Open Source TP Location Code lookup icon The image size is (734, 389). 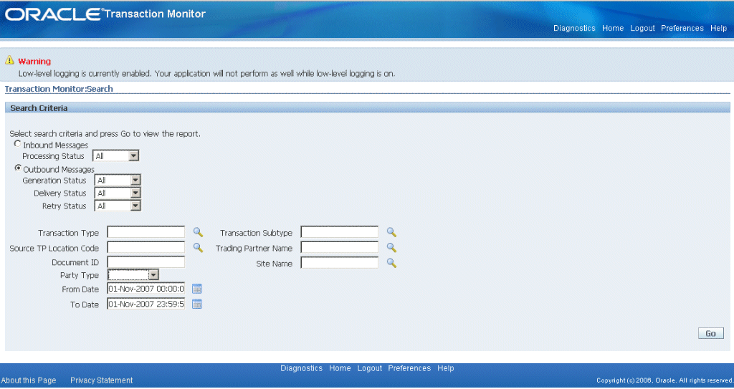198,248
